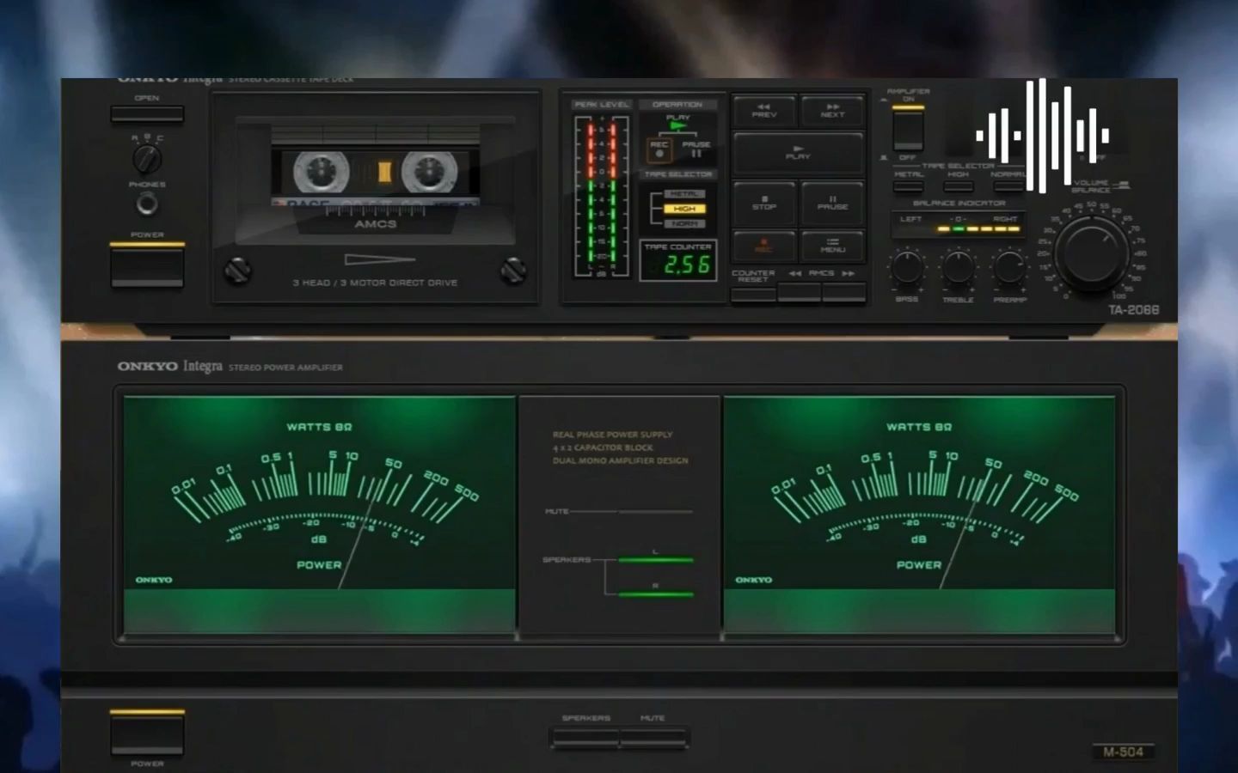Click the TA-2066 model label
The width and height of the screenshot is (1238, 773).
1133,310
